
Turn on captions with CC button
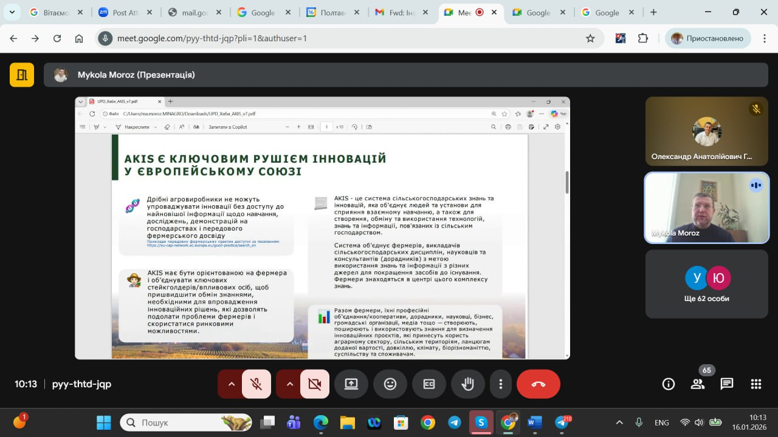[429, 384]
